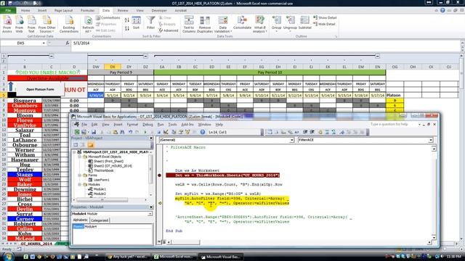The image size is (465, 261).
Task: Click View Microsoft Excel icon in VBA toolbar
Action: tap(77, 132)
